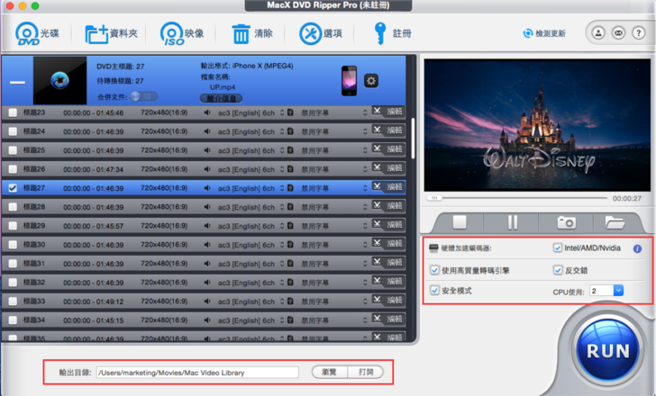Screen dimensions: 656x396
Task: Open audio track dropdown on 標題26 row
Action: pos(282,169)
